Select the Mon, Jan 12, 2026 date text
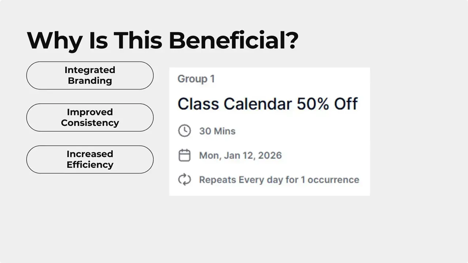The width and height of the screenshot is (468, 263). [x=240, y=155]
